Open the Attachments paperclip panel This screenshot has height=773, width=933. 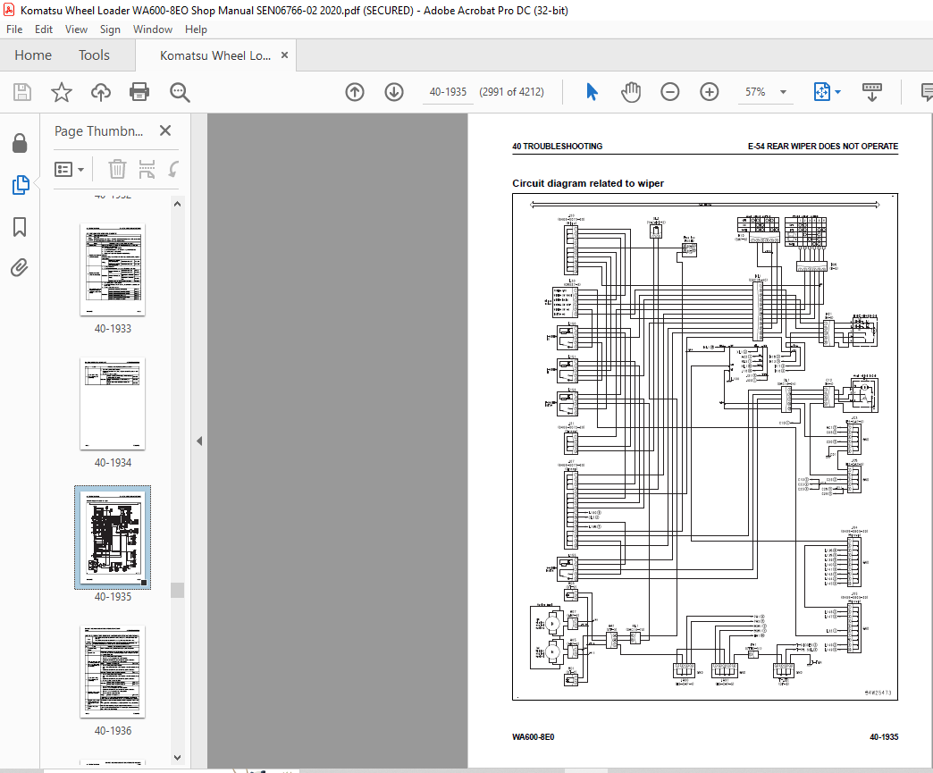pyautogui.click(x=20, y=268)
